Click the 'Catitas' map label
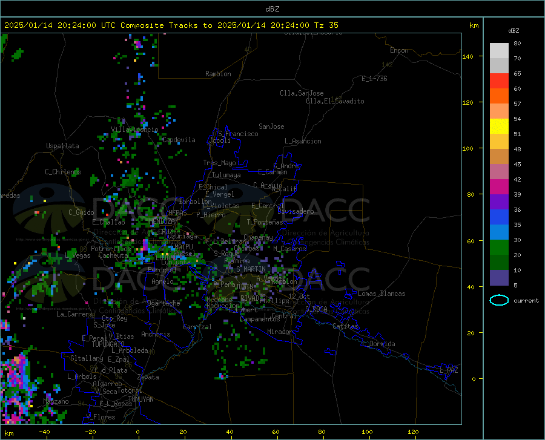Screen dimensions: 545x440 tap(345, 326)
